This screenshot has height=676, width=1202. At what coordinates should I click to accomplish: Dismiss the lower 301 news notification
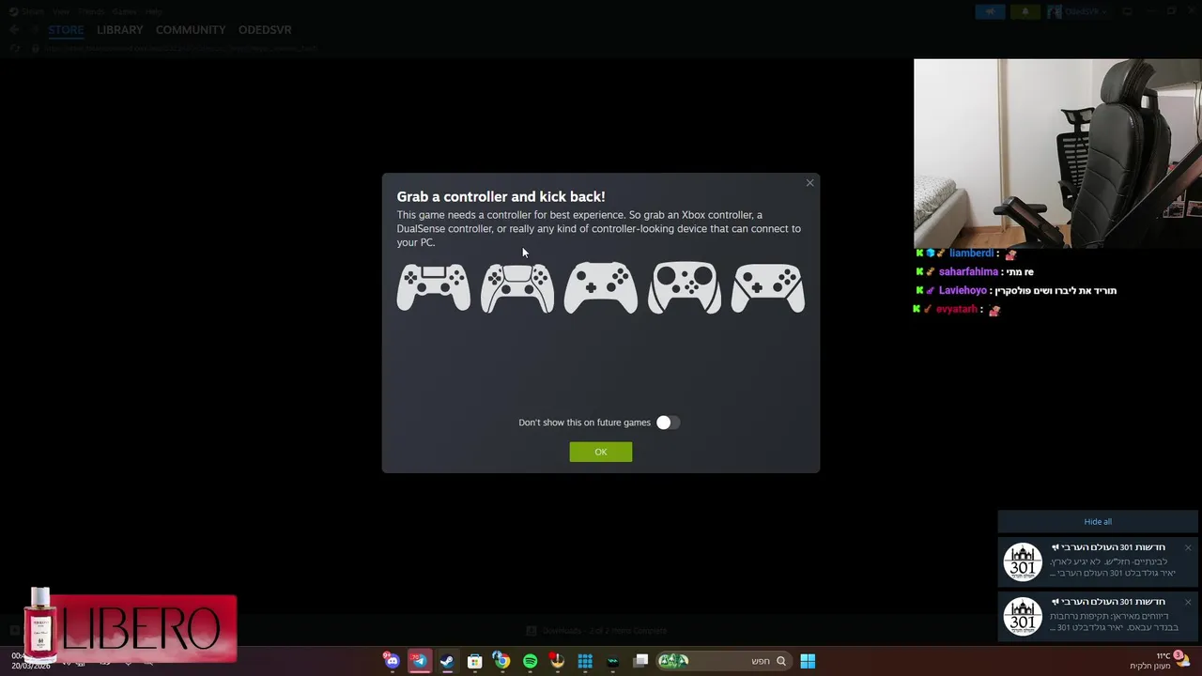(x=1187, y=602)
